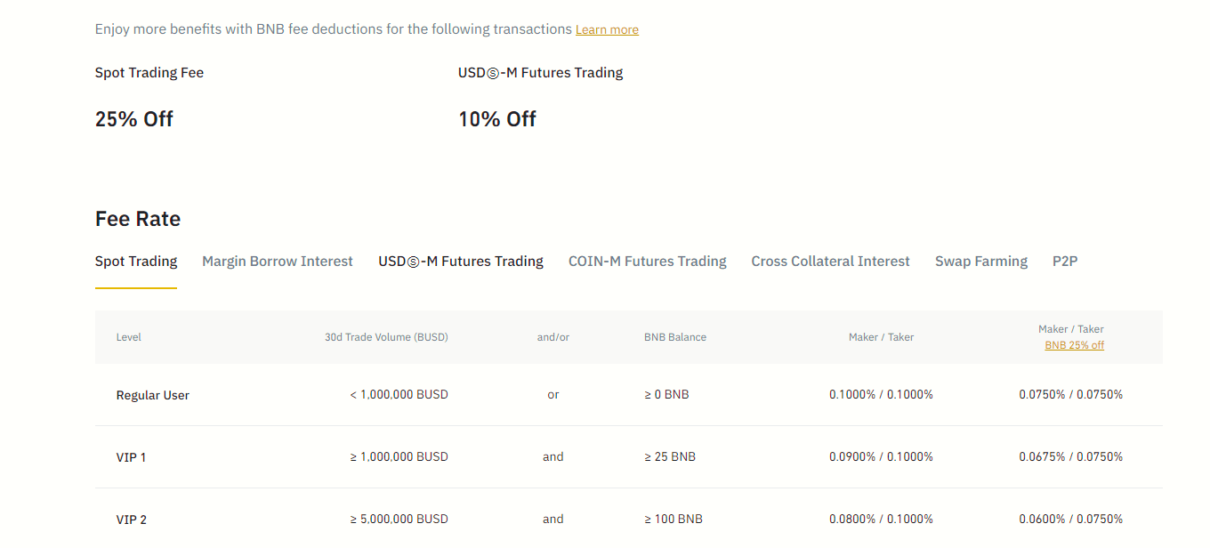Switch to the Spot Trading tab
This screenshot has height=548, width=1210.
pos(135,261)
